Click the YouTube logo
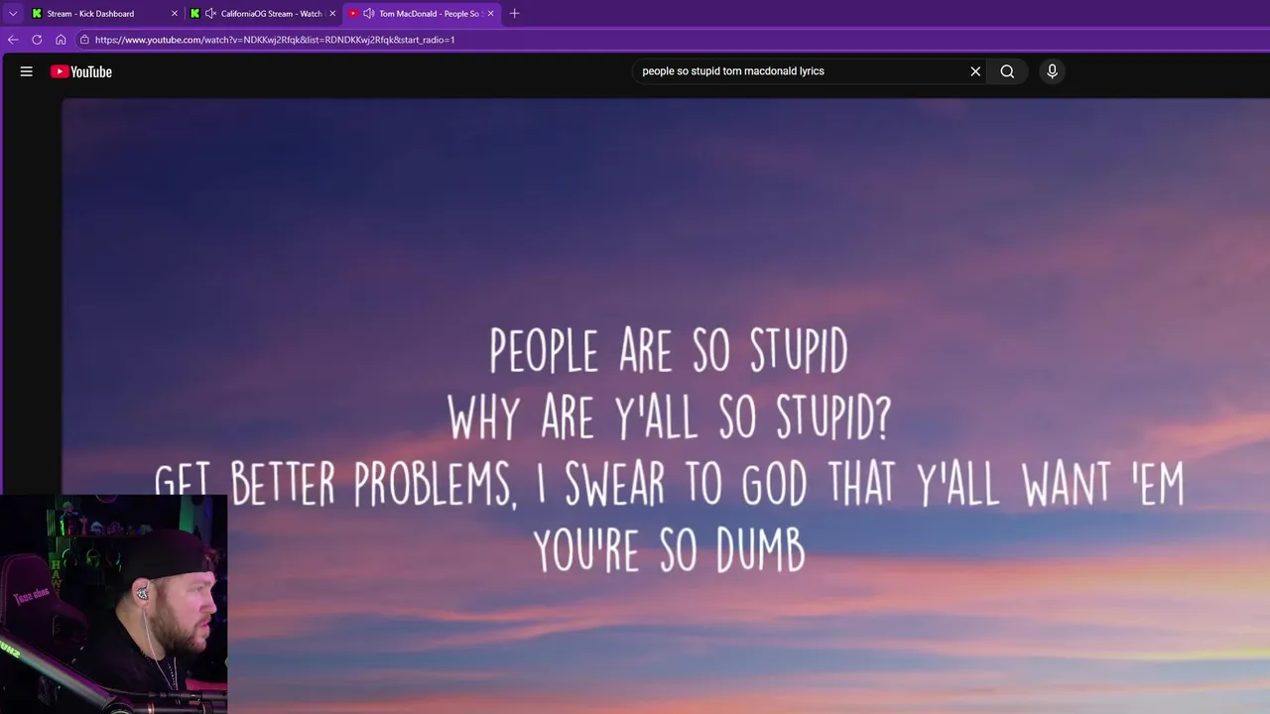The width and height of the screenshot is (1270, 714). [81, 71]
